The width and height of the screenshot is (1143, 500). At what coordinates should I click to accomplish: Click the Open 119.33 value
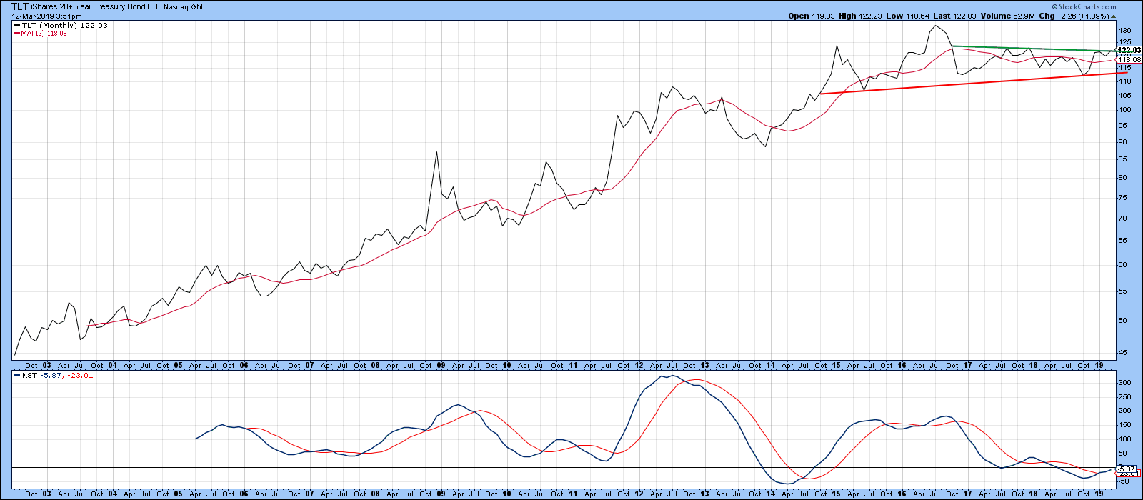coord(811,16)
